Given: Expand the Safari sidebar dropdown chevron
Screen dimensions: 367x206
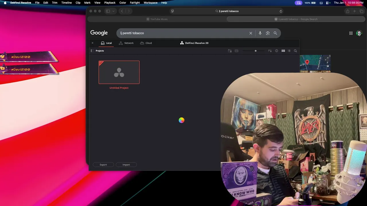Looking at the screenshot, I should point(113,11).
